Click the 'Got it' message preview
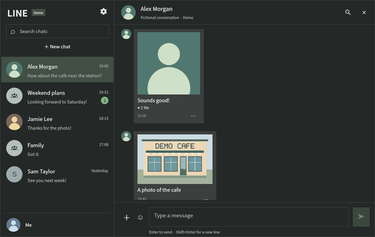 [33, 154]
